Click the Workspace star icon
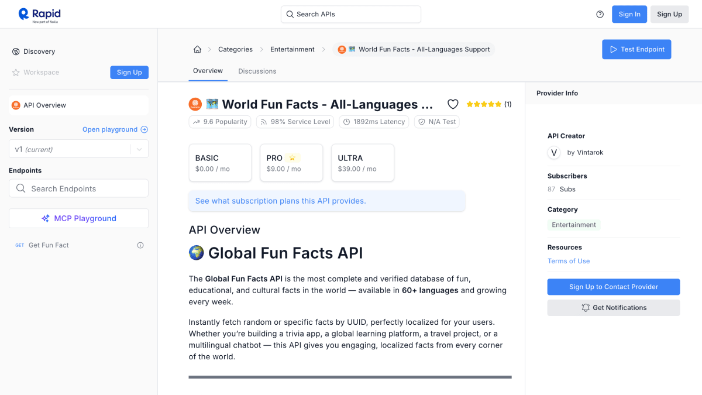Image resolution: width=702 pixels, height=395 pixels. pyautogui.click(x=16, y=73)
